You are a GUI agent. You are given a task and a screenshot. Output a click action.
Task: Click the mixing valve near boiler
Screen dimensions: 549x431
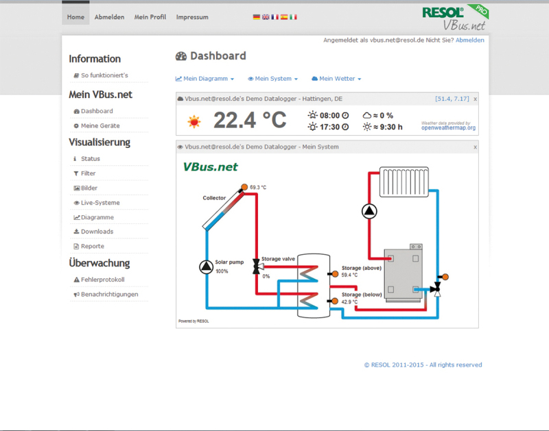click(x=436, y=288)
